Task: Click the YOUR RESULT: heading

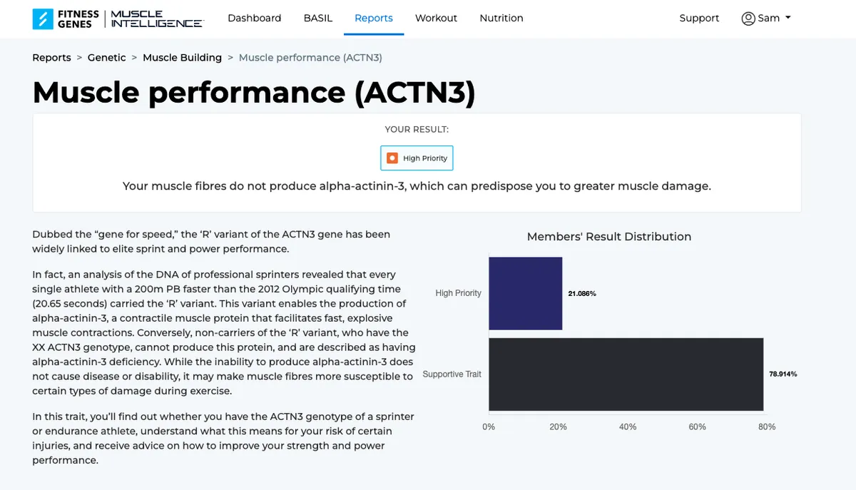Action: [x=417, y=130]
